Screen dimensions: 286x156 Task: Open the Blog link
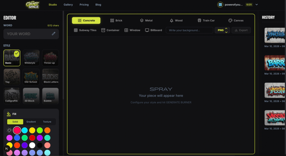pos(98,5)
